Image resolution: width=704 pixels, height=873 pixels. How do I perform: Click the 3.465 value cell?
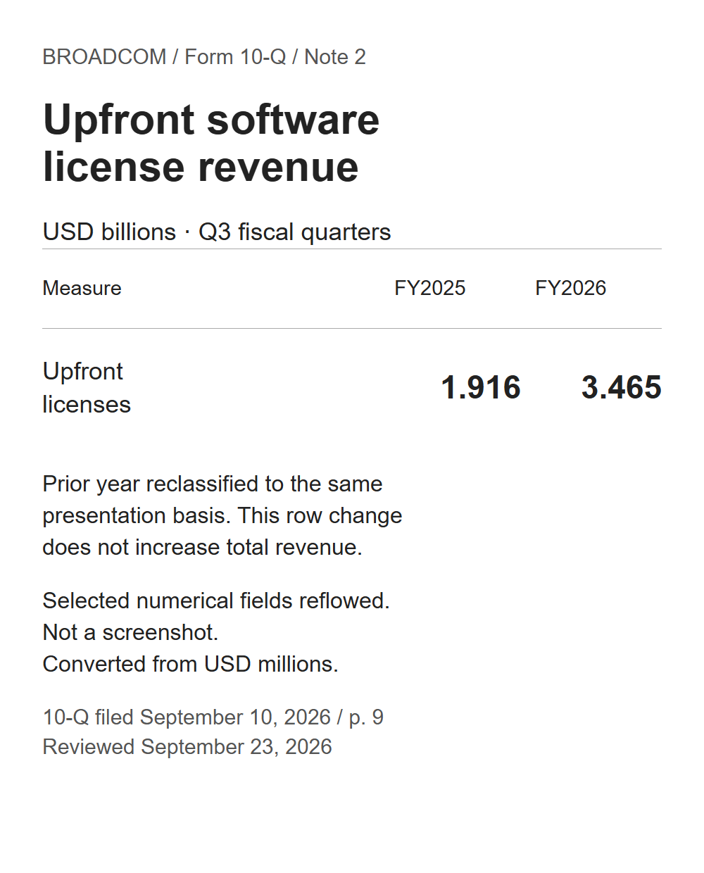[622, 387]
